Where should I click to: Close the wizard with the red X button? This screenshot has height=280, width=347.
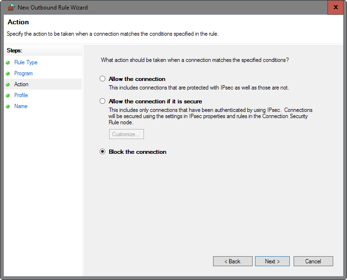point(336,7)
